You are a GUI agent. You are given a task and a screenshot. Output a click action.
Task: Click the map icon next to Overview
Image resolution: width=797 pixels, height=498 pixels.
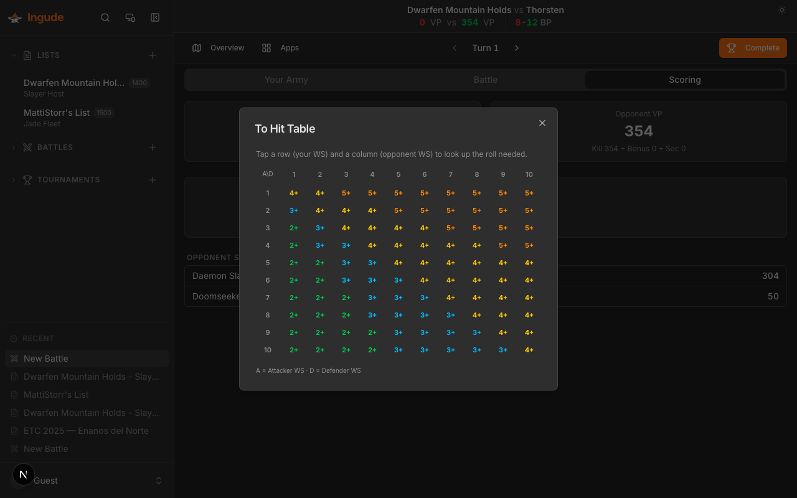tap(197, 47)
